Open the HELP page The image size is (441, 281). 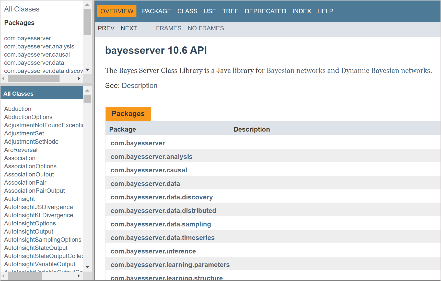click(325, 11)
